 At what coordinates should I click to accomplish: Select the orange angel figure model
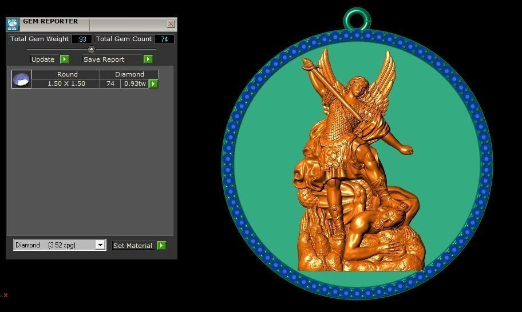tap(358, 159)
